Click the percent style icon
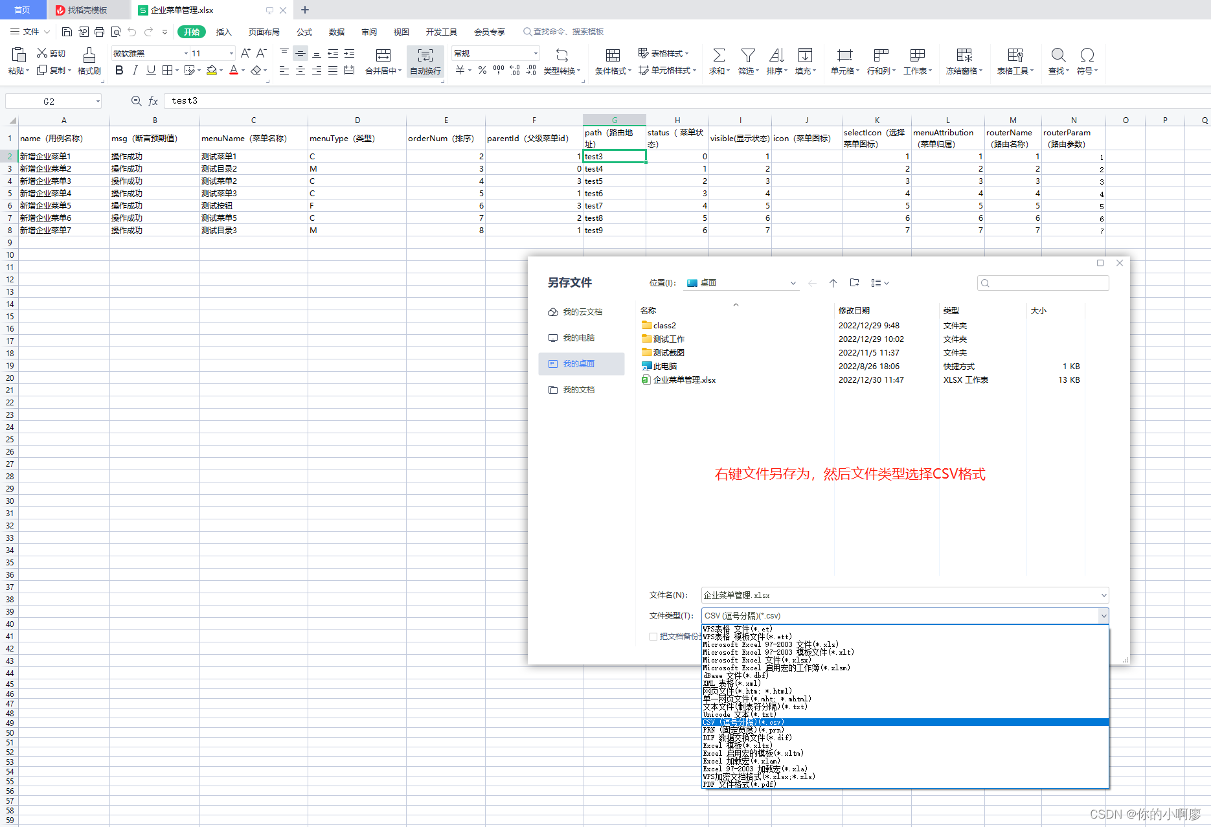 pos(482,70)
